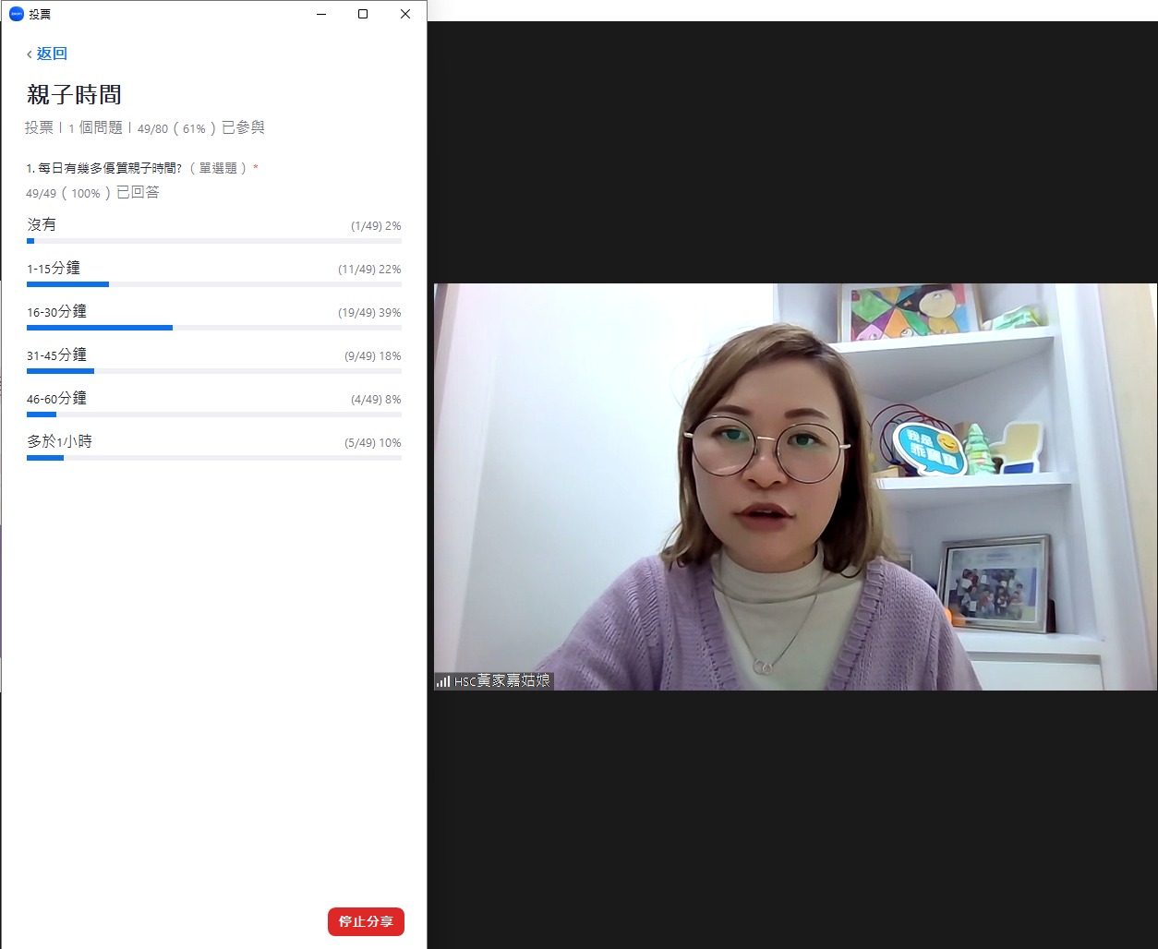Select the 46-60分鐘 option label

(56, 399)
